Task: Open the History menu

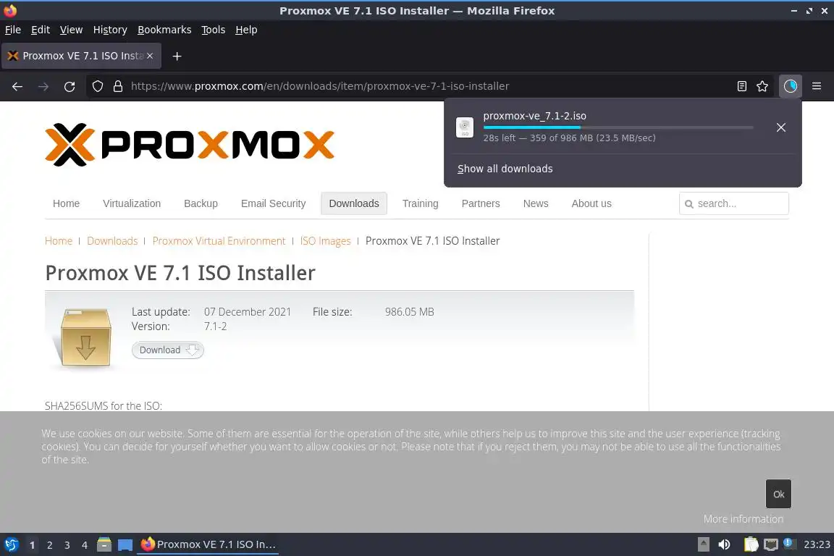Action: pyautogui.click(x=110, y=30)
